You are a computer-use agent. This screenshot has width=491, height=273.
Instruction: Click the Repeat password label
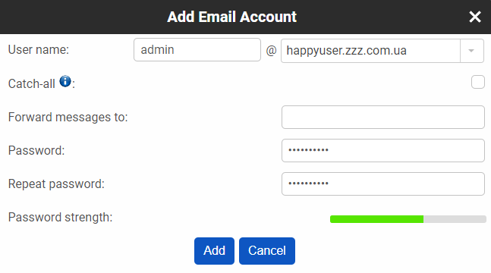pos(56,184)
